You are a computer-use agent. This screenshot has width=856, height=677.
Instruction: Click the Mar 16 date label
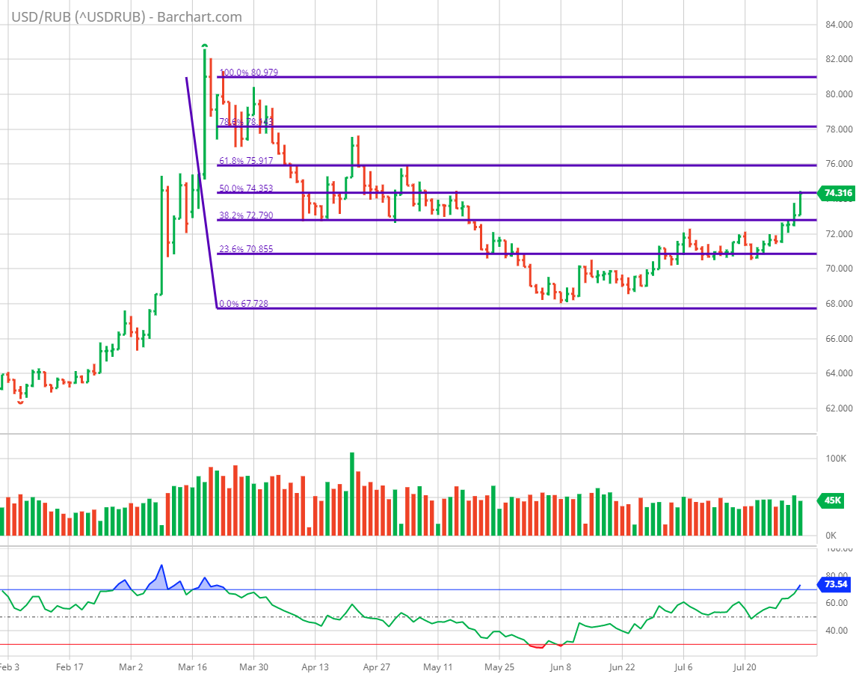pyautogui.click(x=193, y=667)
